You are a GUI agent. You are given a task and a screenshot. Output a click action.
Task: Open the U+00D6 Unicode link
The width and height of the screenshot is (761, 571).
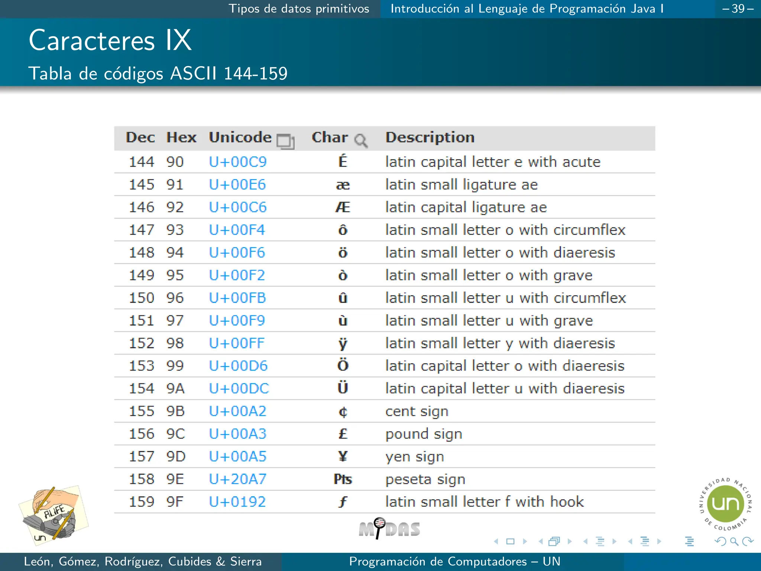(238, 366)
